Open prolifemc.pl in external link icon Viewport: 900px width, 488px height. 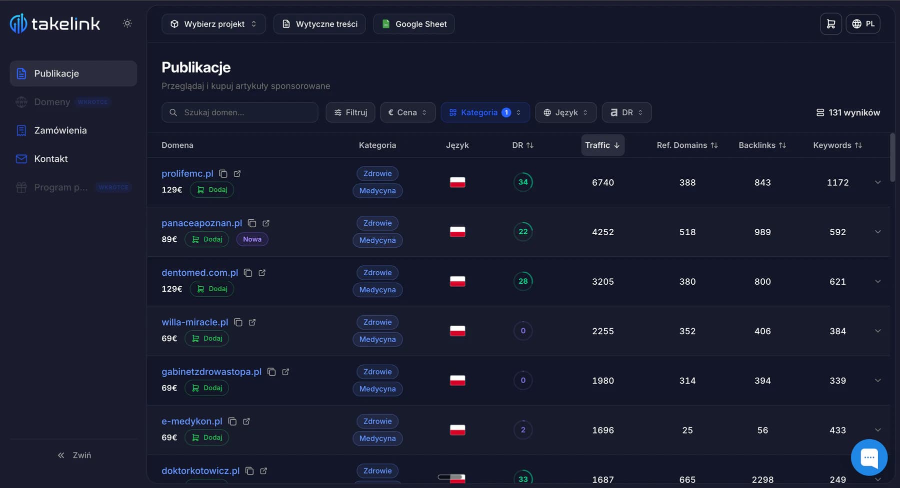pos(237,174)
